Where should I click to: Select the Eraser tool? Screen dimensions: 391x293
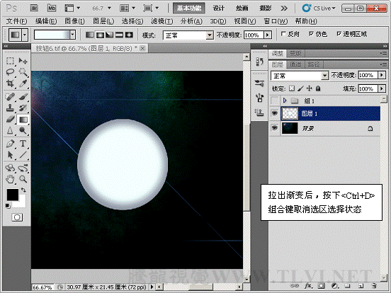point(10,119)
